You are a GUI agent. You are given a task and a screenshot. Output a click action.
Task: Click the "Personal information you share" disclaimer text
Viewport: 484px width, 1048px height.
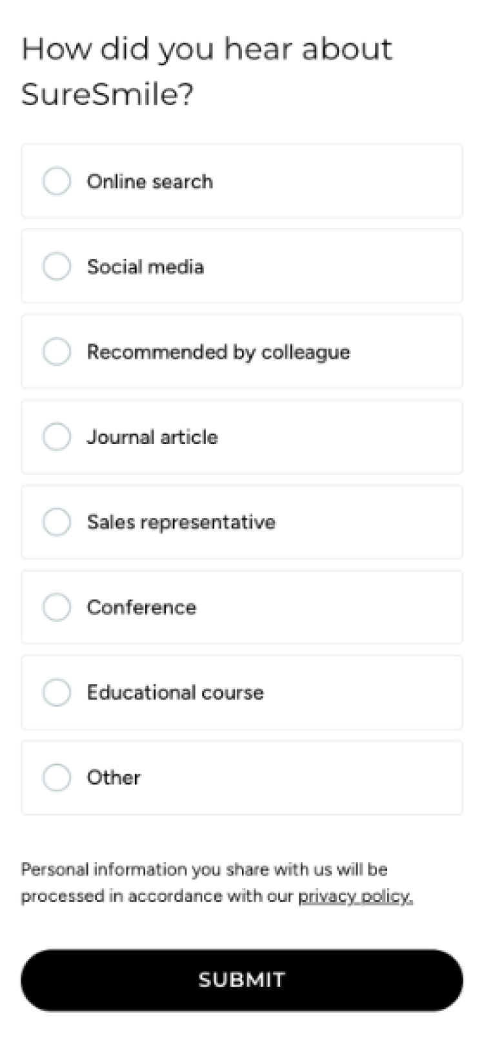[x=204, y=870]
